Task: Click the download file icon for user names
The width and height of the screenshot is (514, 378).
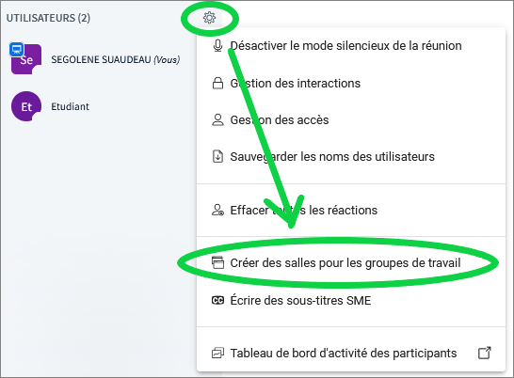Action: pyautogui.click(x=217, y=156)
